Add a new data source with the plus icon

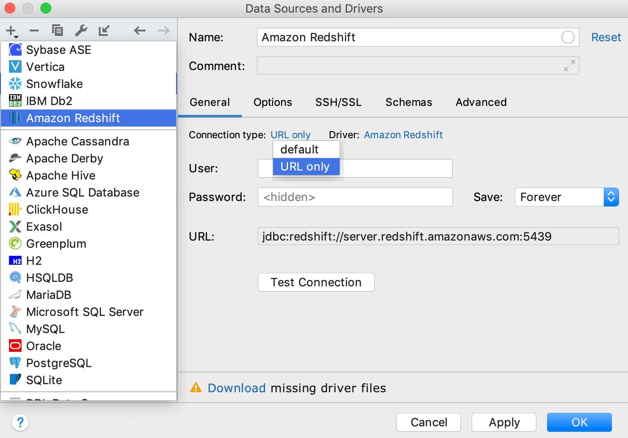coord(10,31)
